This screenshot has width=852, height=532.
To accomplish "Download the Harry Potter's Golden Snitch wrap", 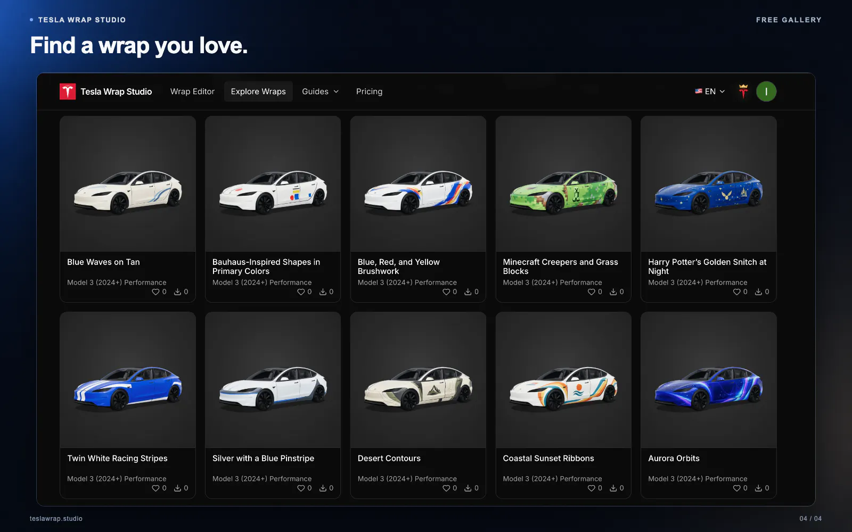I will click(759, 292).
